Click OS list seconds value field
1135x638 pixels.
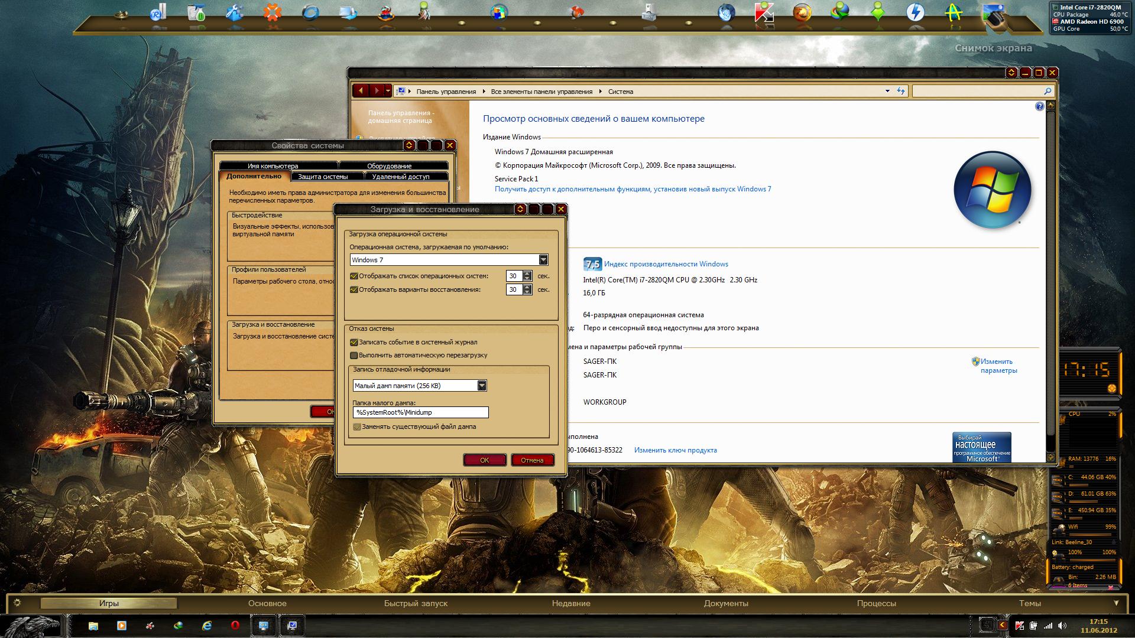click(x=514, y=276)
